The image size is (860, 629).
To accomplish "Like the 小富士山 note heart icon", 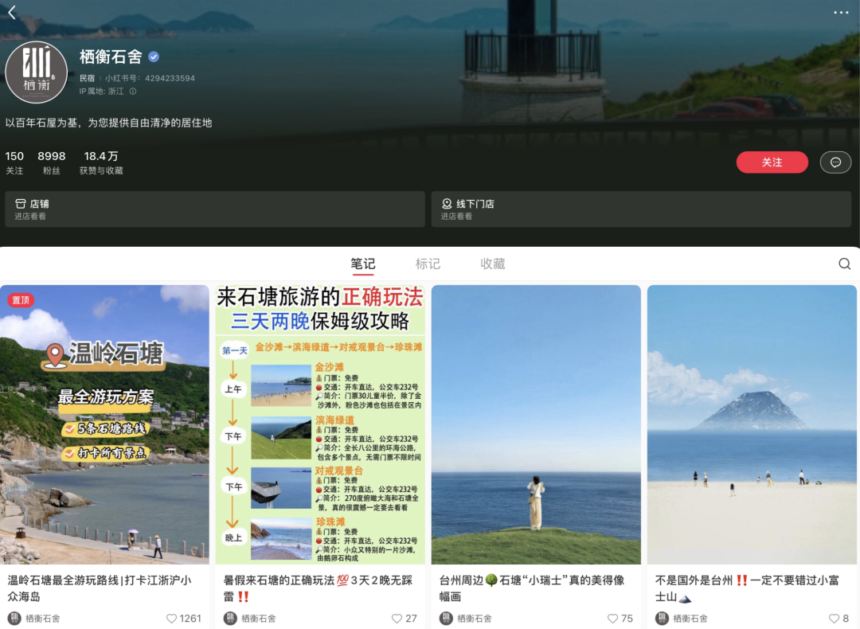I will pyautogui.click(x=834, y=619).
